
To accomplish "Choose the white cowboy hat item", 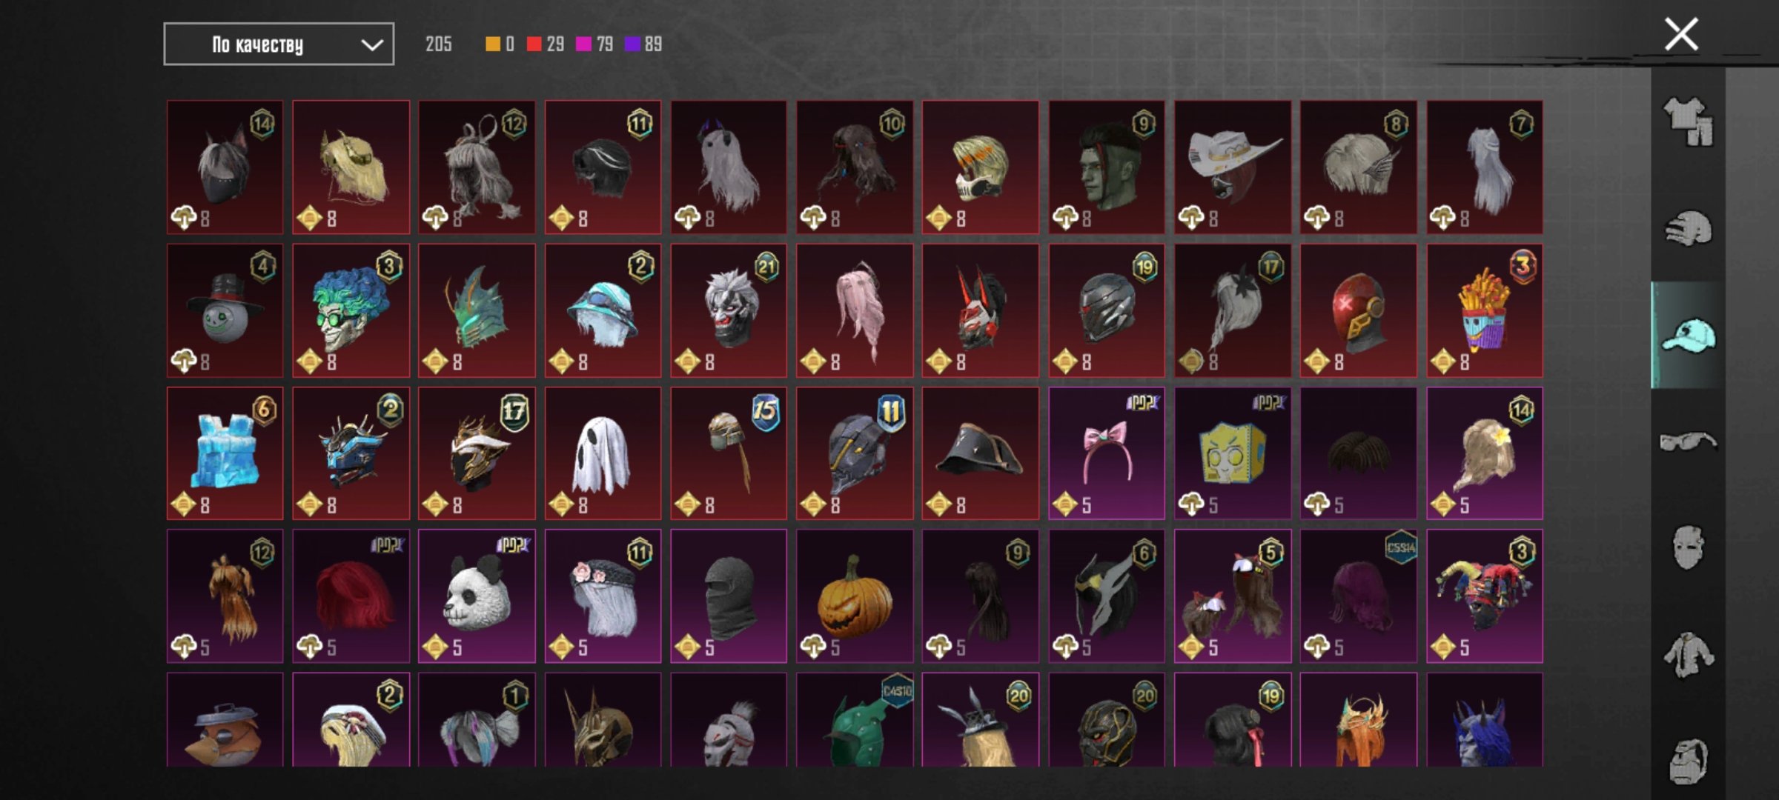I will click(x=1233, y=167).
